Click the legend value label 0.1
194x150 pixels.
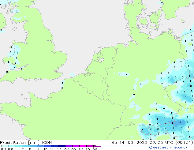[3, 149]
